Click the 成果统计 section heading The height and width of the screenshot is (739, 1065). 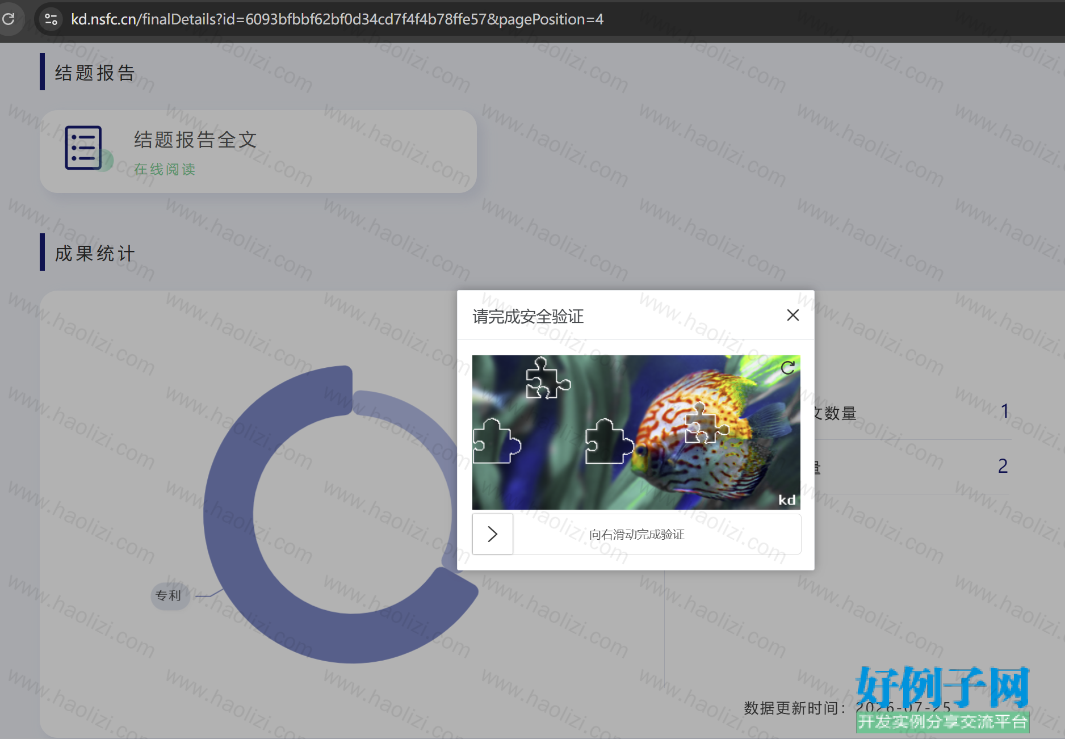tap(95, 253)
